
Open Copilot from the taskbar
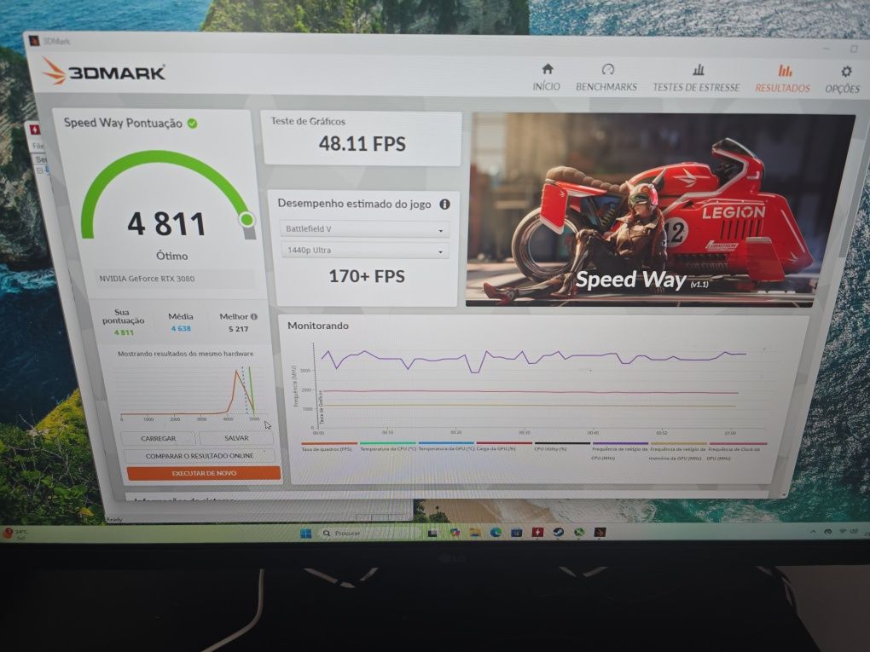(455, 533)
